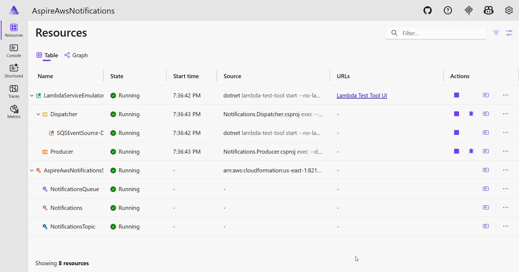The width and height of the screenshot is (519, 272).
Task: Open the Copilot assistant icon
Action: 488,11
